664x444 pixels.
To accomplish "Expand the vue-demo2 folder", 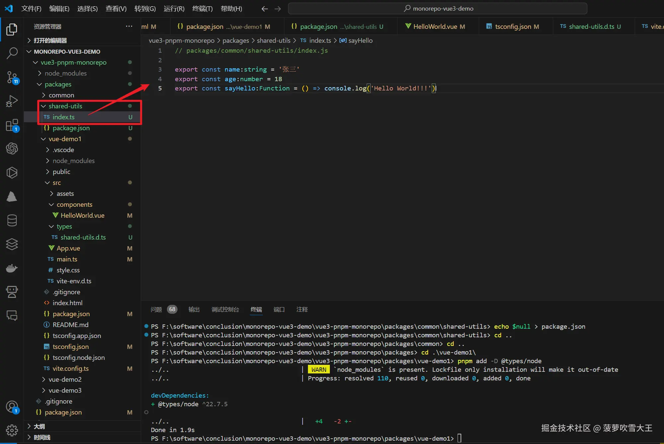I will tap(65, 379).
